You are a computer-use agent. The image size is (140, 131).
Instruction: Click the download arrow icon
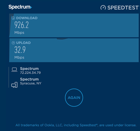tap(13, 18)
